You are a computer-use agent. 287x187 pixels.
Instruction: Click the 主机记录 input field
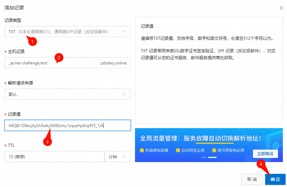pos(52,63)
